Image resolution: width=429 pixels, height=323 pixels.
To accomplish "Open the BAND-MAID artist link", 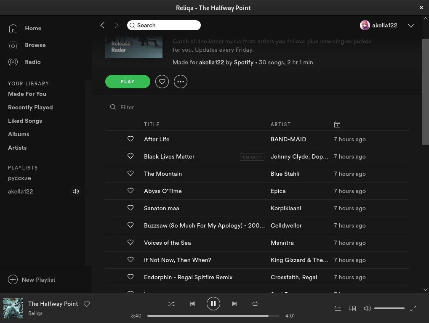I will coord(288,139).
